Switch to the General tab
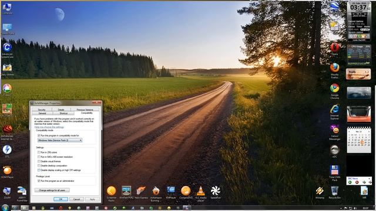Screen dimensions: 376x211 coord(42,113)
